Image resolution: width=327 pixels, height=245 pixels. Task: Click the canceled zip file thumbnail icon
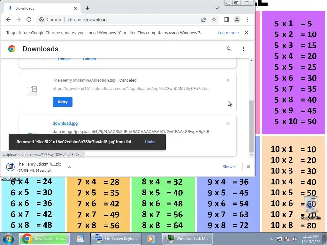coord(32,91)
